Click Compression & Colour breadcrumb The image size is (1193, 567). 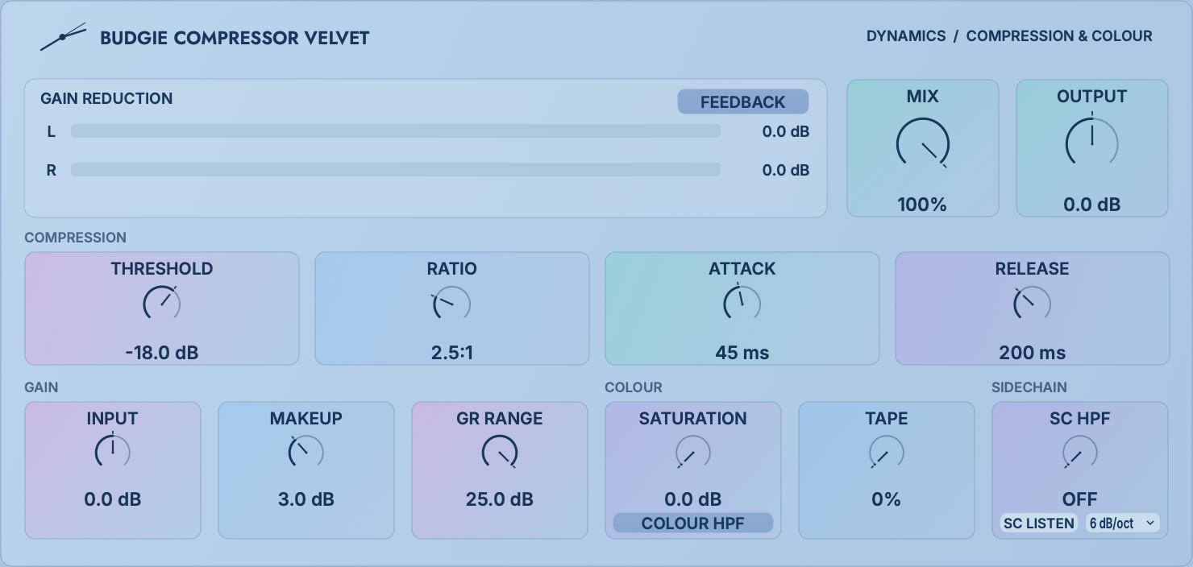(1059, 36)
